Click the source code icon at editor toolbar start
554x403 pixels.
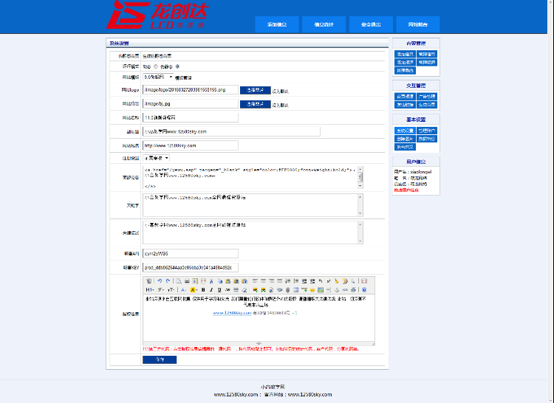click(149, 281)
